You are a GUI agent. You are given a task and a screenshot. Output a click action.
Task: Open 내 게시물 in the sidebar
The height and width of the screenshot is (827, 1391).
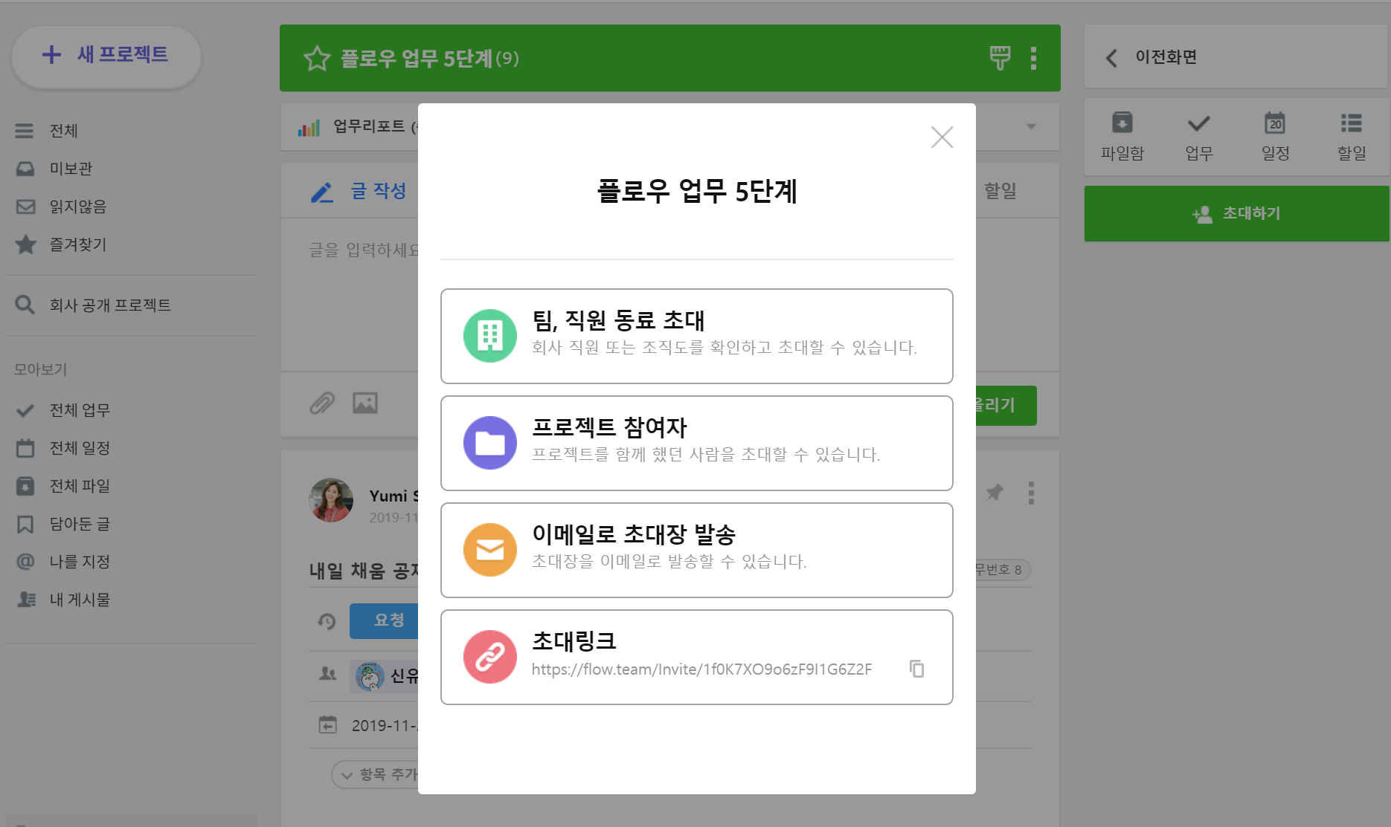pos(80,600)
